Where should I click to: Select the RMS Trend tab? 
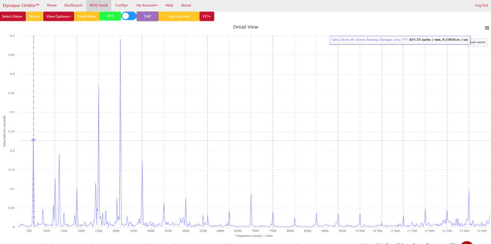click(x=99, y=5)
